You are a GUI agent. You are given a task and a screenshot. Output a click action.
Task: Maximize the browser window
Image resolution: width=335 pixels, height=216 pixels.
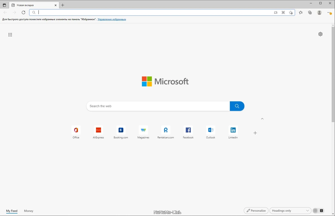(x=320, y=3)
